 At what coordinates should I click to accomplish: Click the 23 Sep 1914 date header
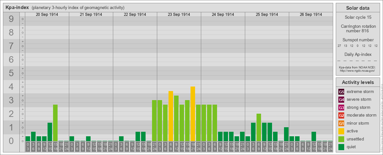click(x=179, y=15)
